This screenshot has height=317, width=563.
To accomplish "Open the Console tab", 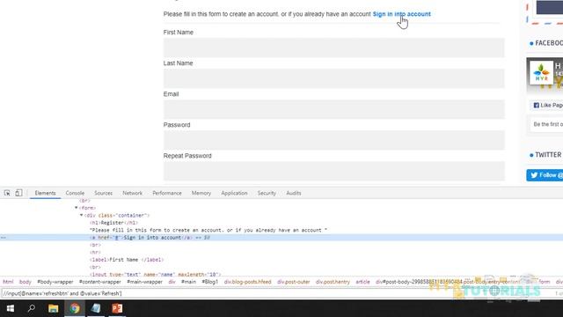I will pyautogui.click(x=75, y=193).
